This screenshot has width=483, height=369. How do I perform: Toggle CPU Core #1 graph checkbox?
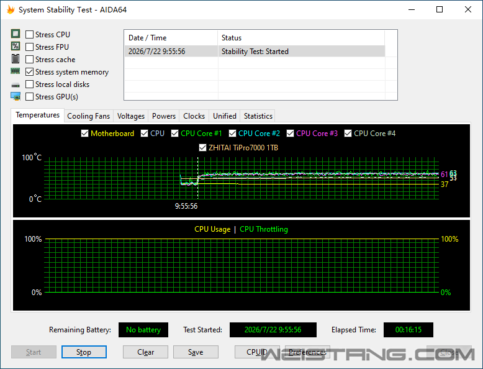pos(174,133)
